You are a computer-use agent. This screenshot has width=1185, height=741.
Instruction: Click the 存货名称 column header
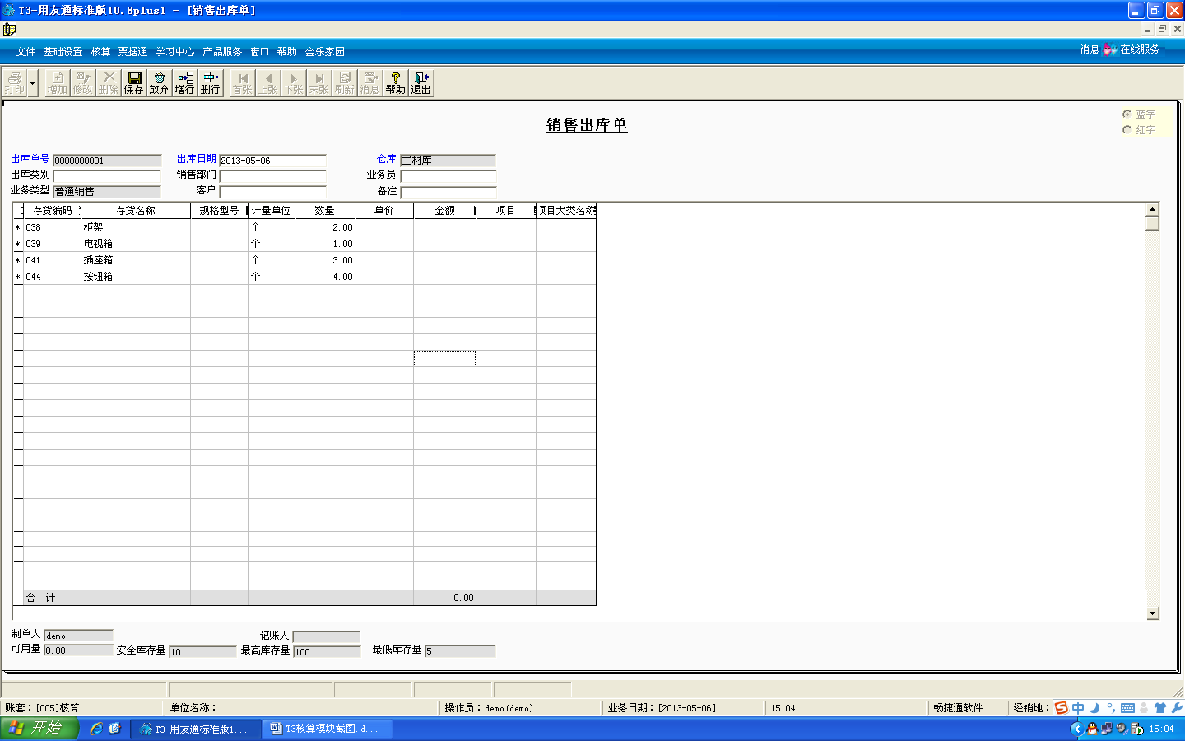coord(136,211)
